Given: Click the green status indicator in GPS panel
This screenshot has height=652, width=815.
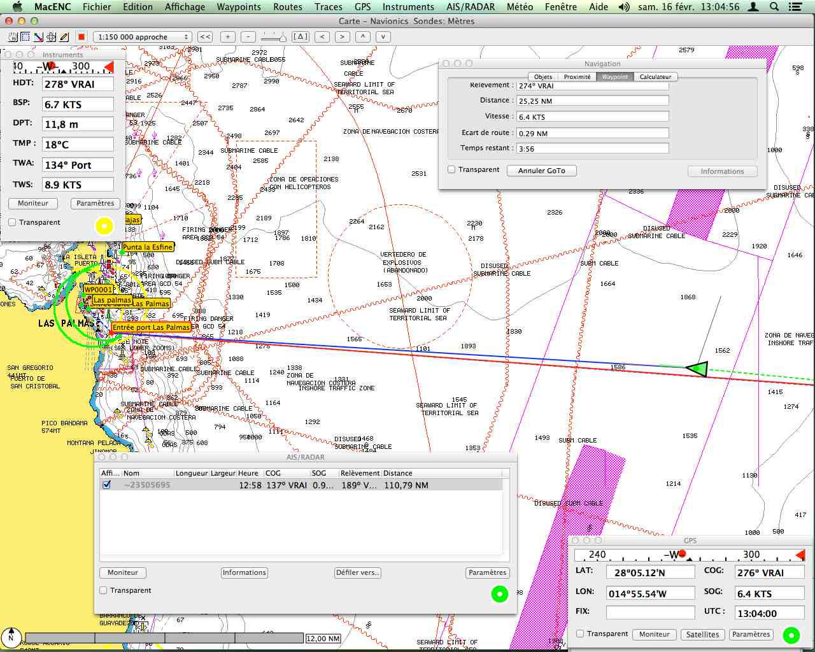Looking at the screenshot, I should click(x=791, y=635).
